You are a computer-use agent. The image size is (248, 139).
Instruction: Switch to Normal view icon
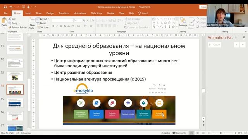191,133
